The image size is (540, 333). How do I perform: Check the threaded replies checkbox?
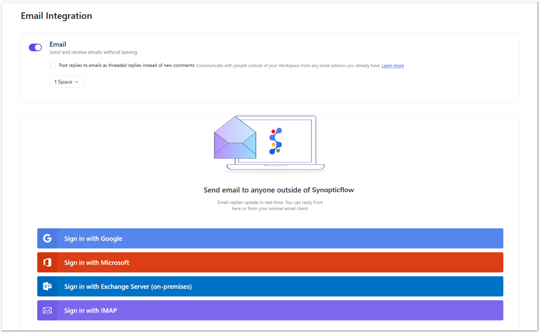53,65
